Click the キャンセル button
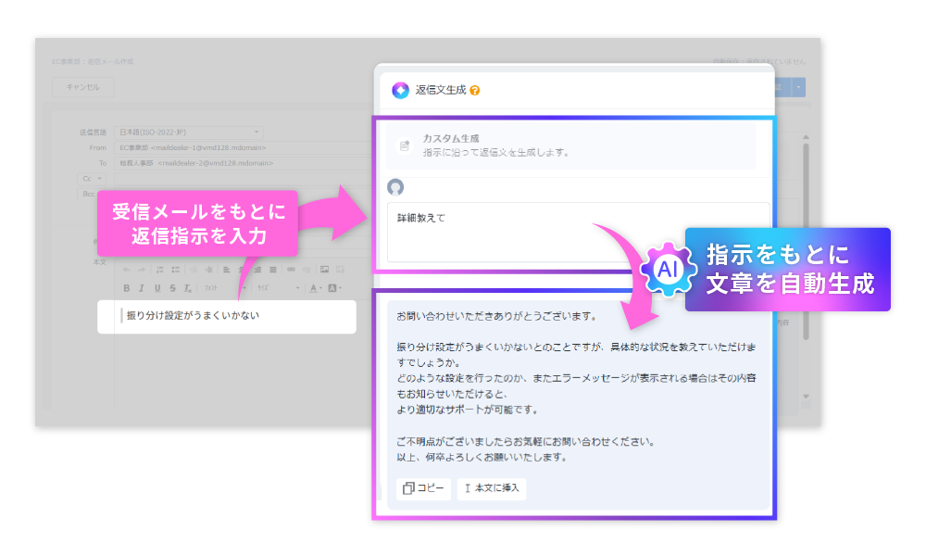The width and height of the screenshot is (926, 556). pos(82,86)
